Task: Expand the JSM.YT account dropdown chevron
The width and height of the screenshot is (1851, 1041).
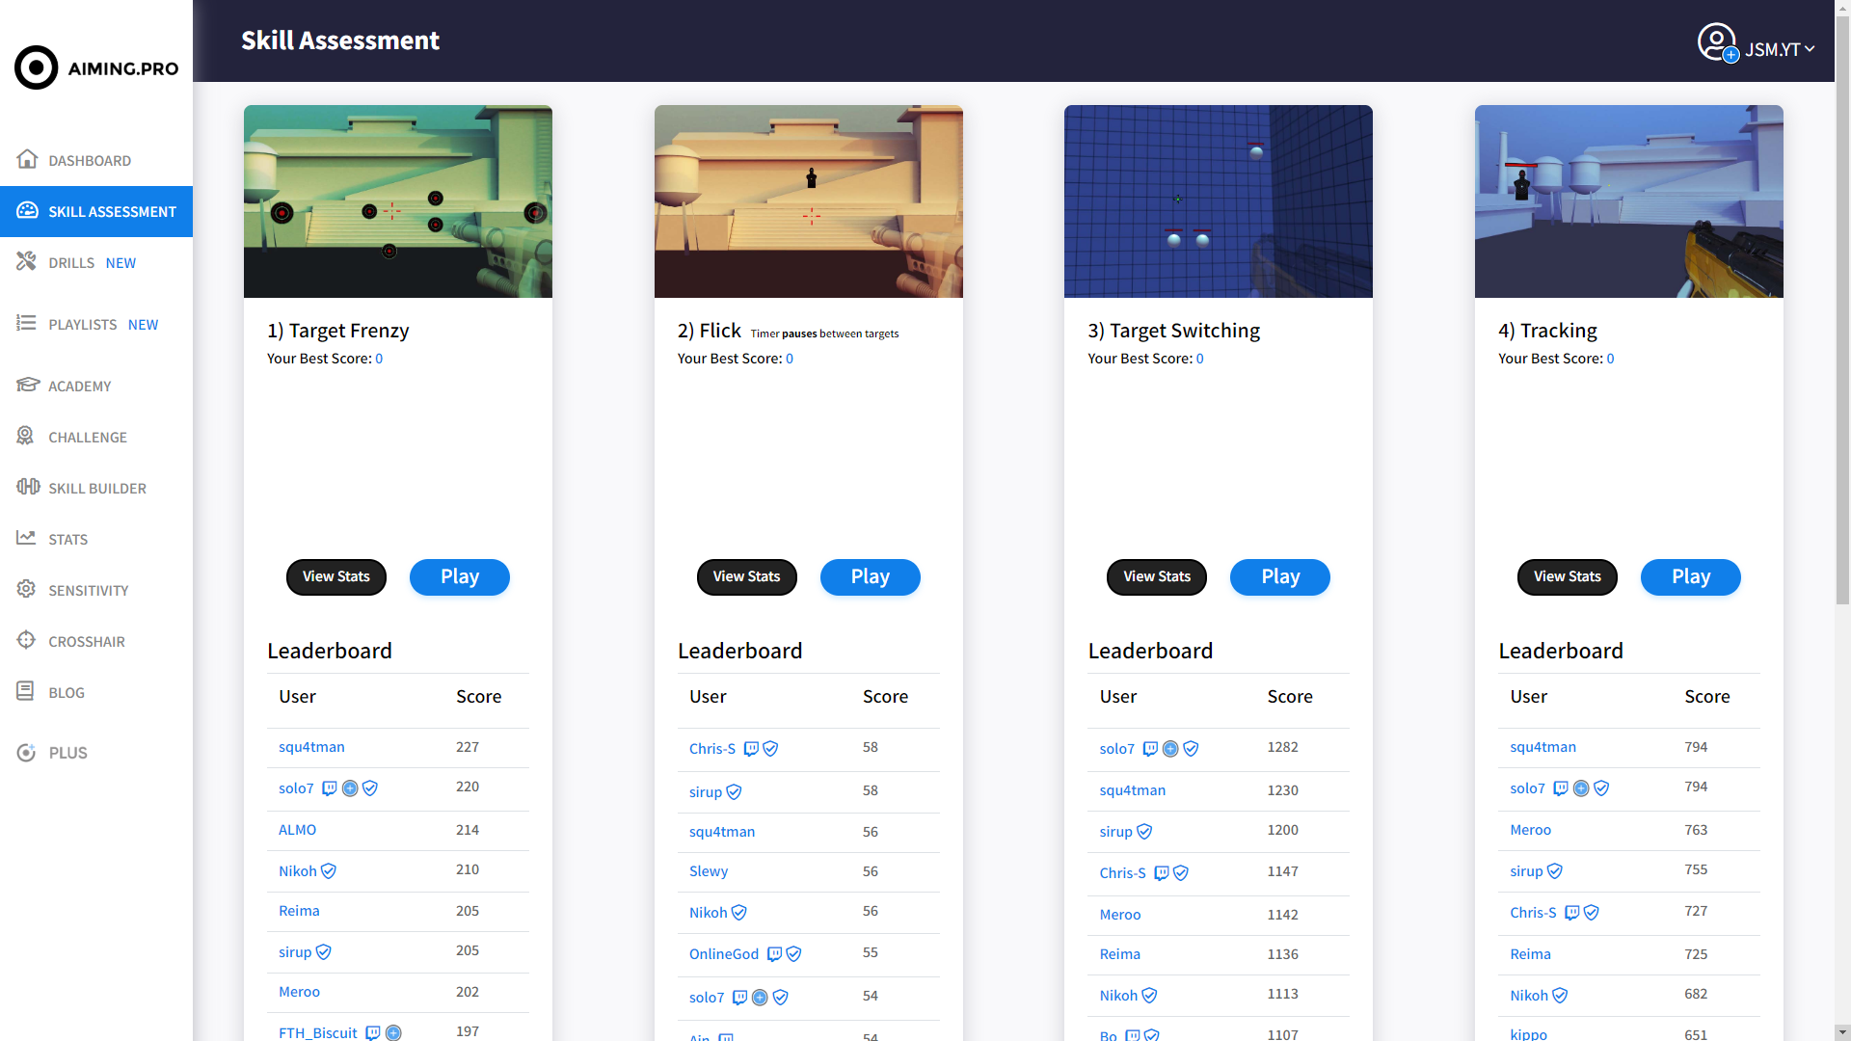Action: (1810, 49)
